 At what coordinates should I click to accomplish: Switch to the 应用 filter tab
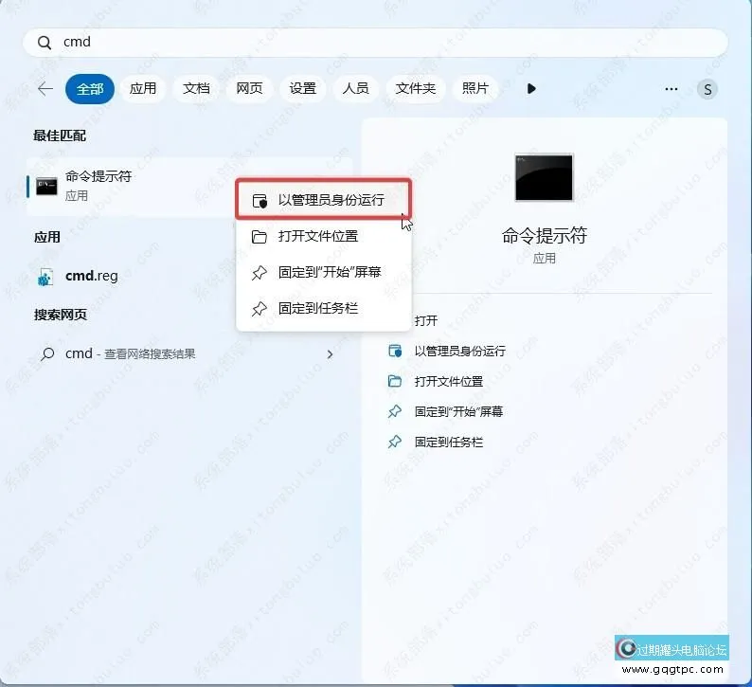pyautogui.click(x=143, y=89)
